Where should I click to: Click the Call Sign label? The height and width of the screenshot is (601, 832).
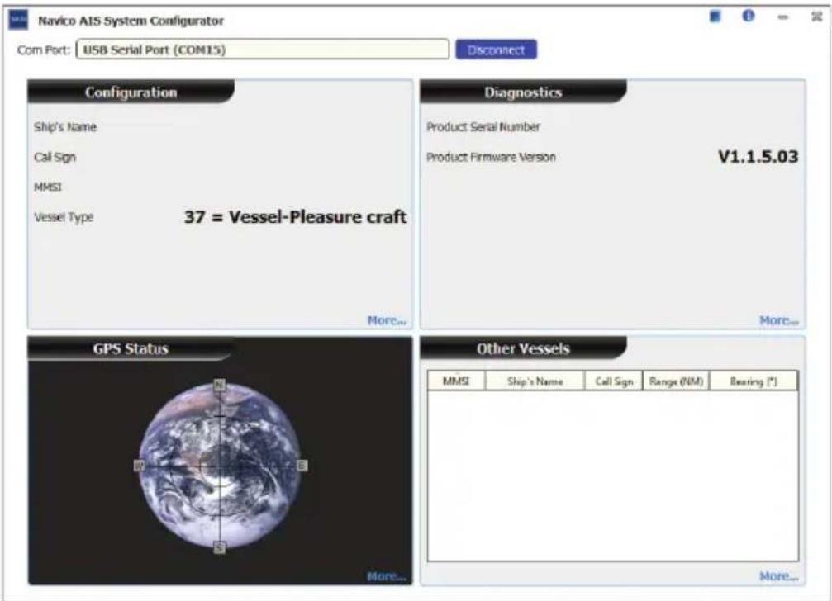(55, 158)
